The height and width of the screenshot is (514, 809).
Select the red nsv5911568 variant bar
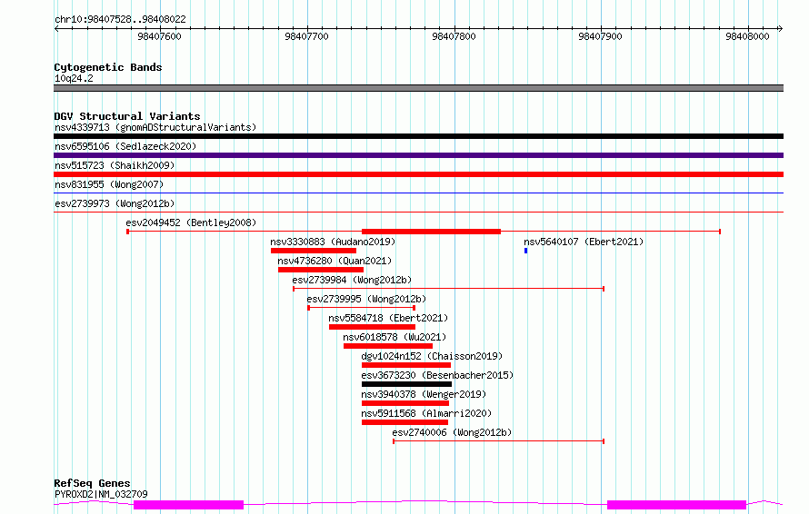click(x=405, y=422)
